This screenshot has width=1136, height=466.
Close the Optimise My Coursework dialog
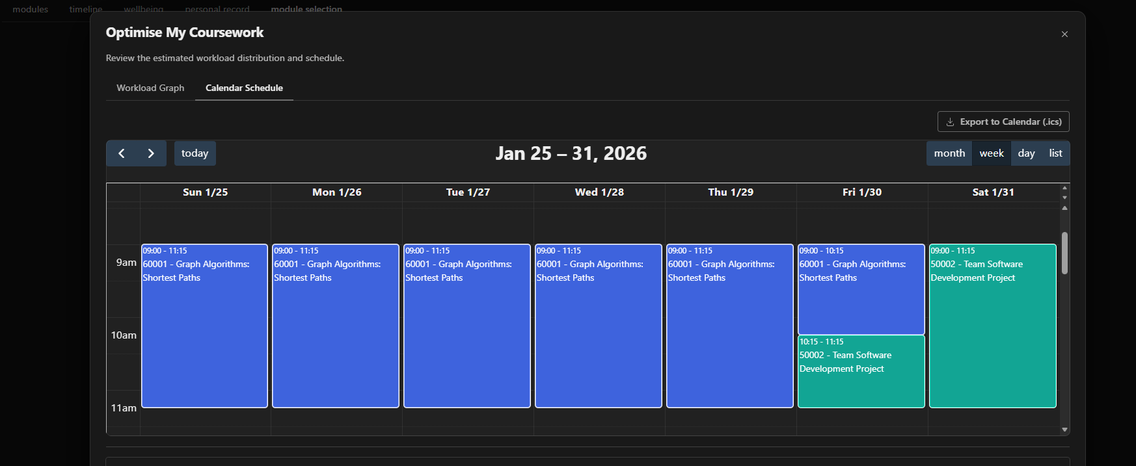coord(1064,34)
